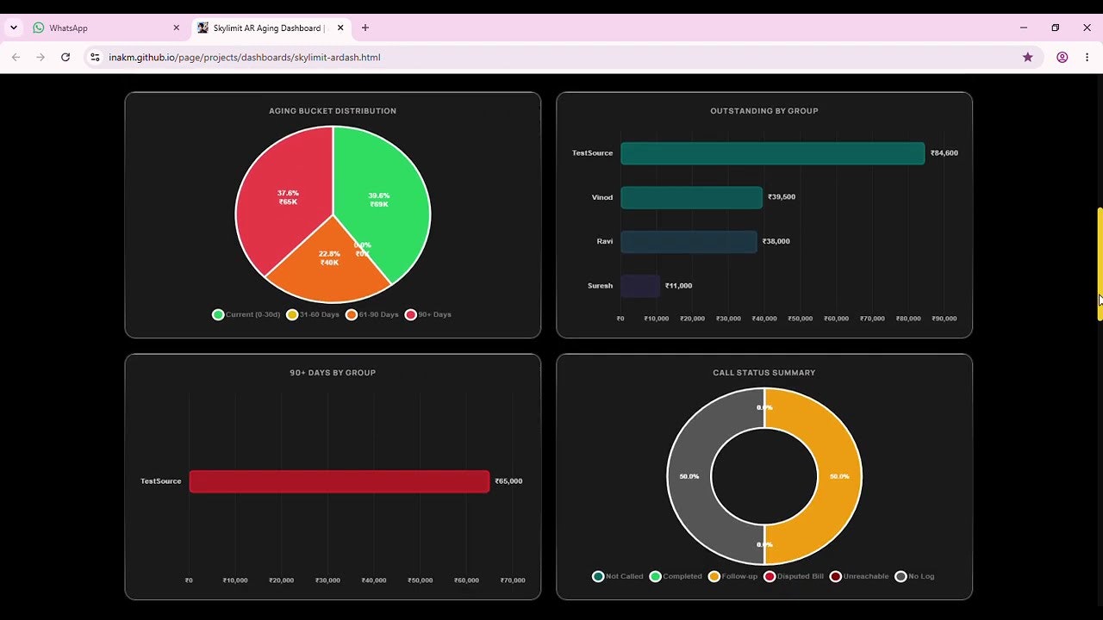Toggle Current (0-30d) legend item

tap(246, 314)
